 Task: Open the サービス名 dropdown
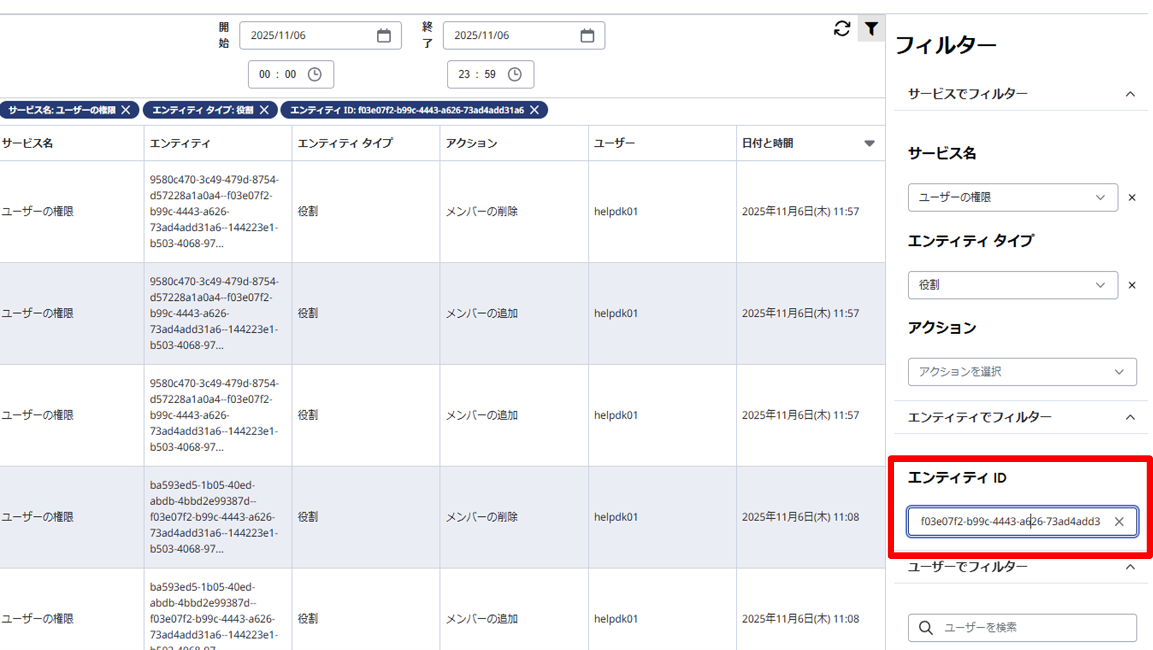[x=1012, y=197]
